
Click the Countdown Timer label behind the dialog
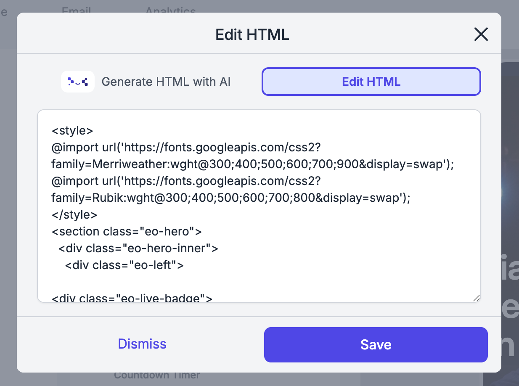[x=157, y=375]
